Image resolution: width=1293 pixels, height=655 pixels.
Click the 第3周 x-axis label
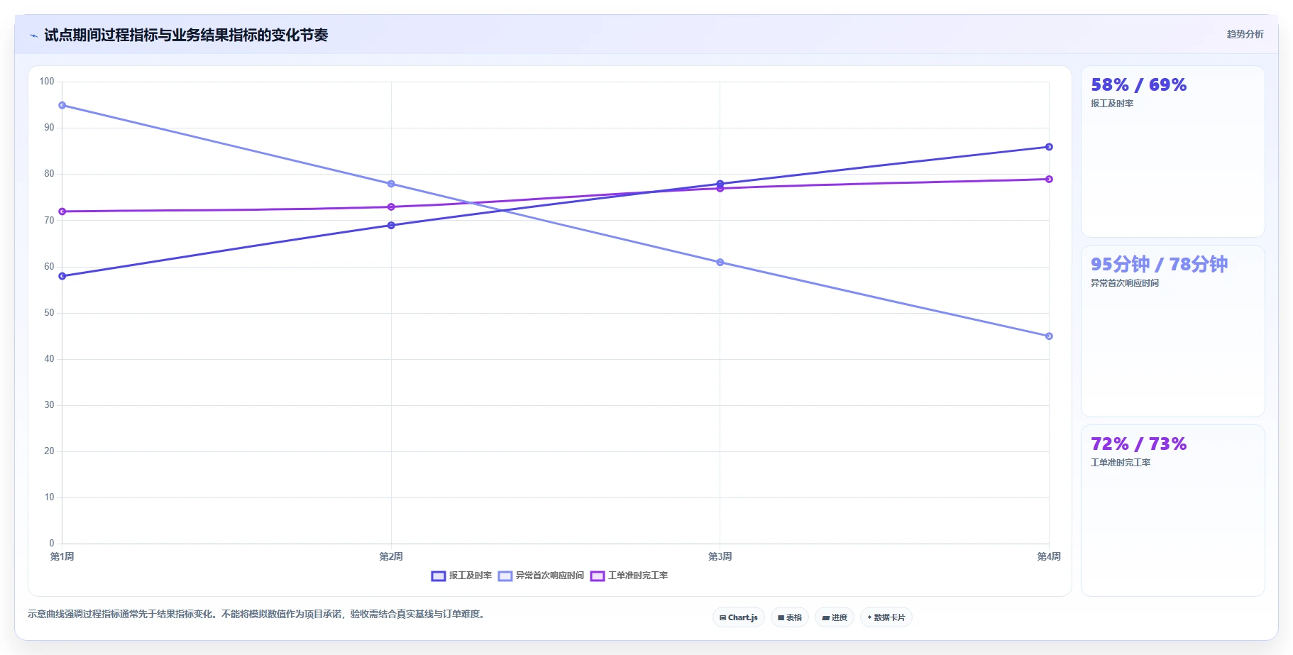click(720, 556)
